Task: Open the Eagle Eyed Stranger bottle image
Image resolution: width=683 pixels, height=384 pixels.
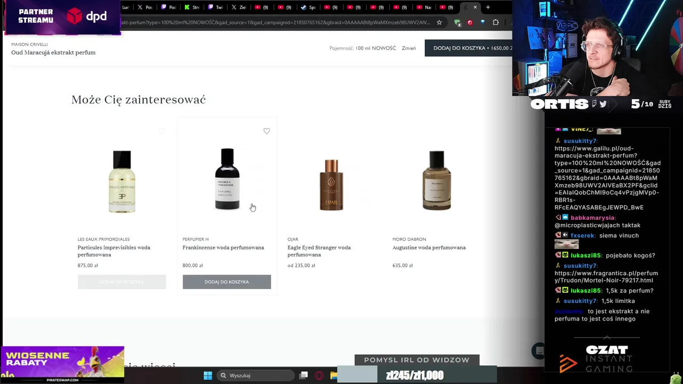Action: pyautogui.click(x=331, y=185)
